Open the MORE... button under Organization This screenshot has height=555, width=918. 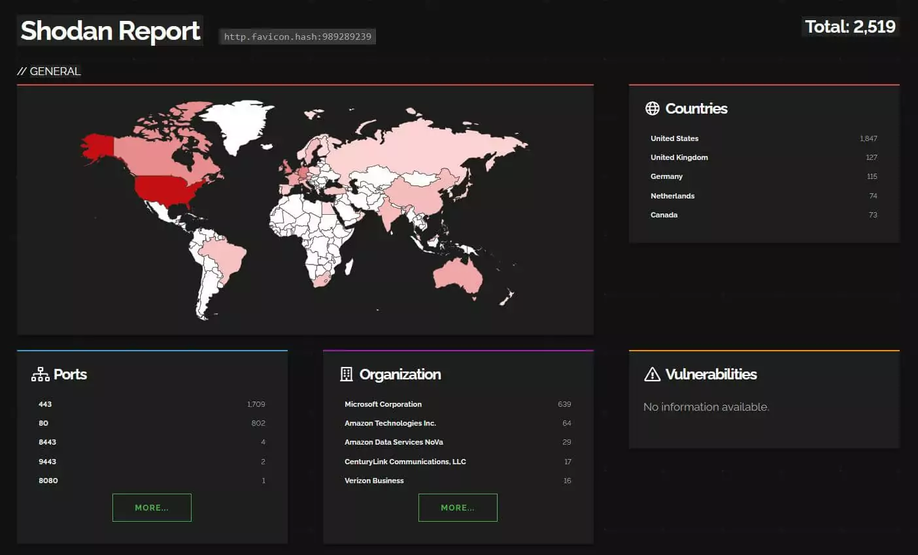click(458, 507)
